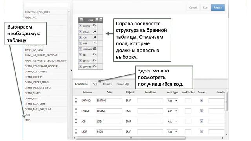
Task: Click the Condition field for the MGR row
Action: [x=150, y=132]
